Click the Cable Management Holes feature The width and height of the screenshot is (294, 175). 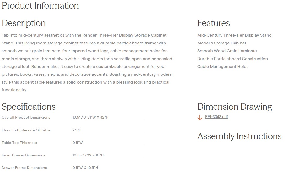(223, 67)
